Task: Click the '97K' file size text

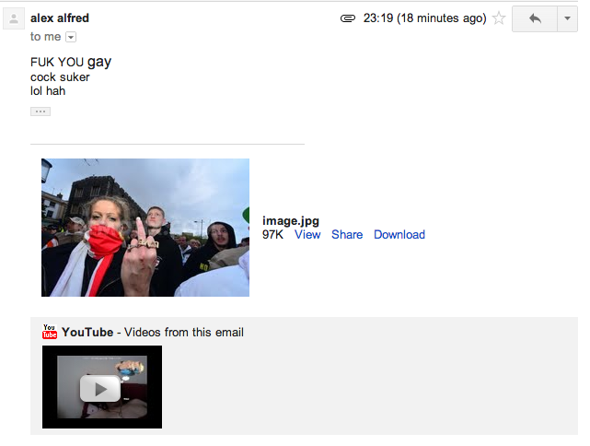Action: pos(272,234)
